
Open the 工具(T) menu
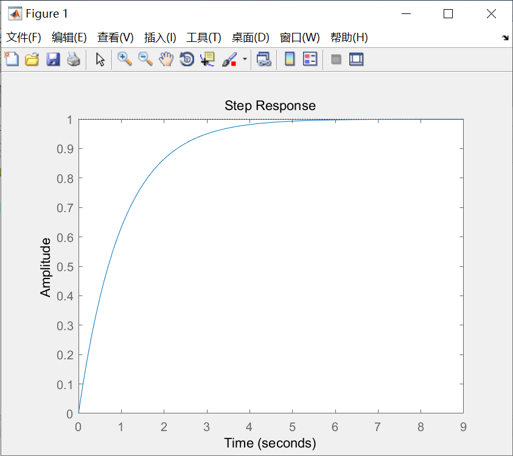[x=203, y=37]
